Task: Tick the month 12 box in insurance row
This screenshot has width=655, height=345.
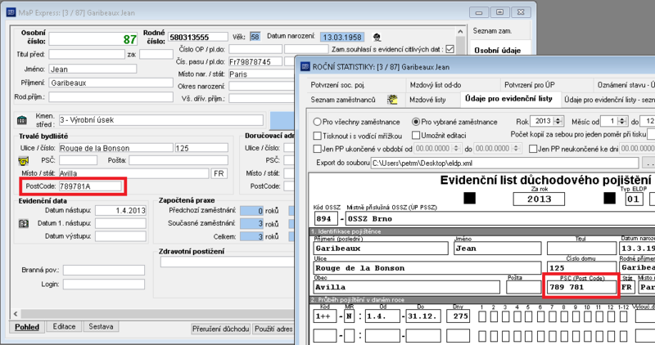Action: [612, 317]
